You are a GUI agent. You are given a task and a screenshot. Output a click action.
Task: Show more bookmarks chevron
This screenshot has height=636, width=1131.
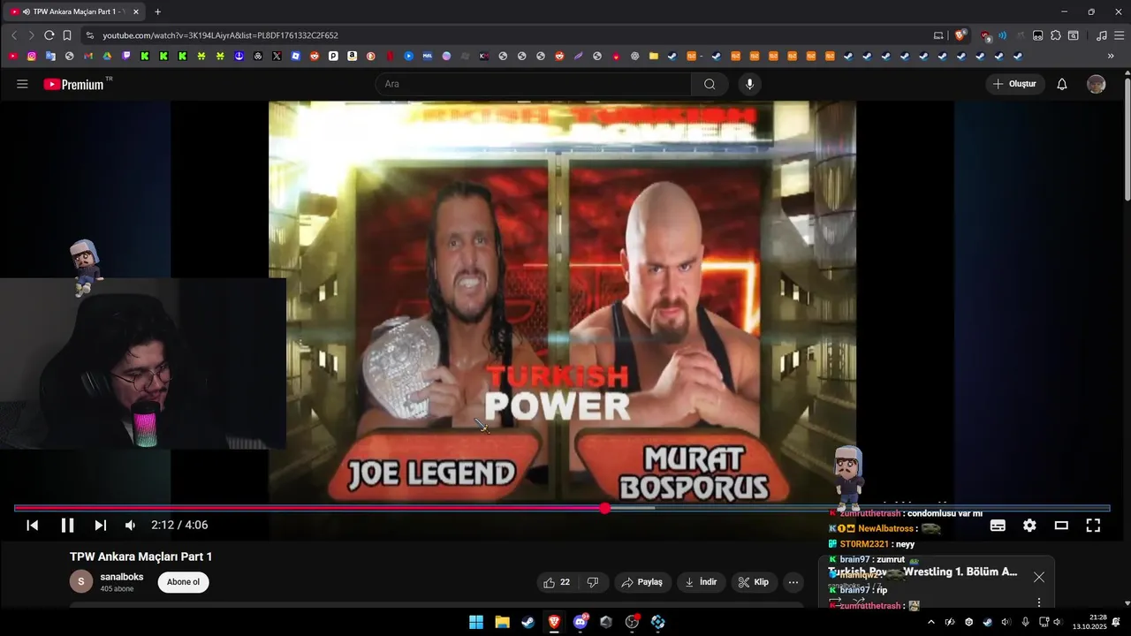1111,56
